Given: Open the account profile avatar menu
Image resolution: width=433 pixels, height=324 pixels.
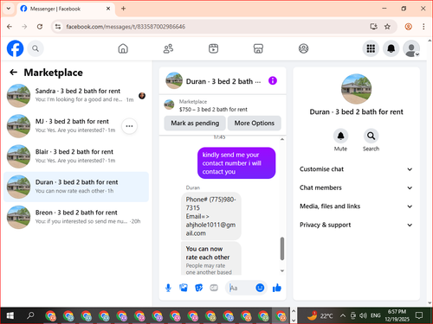Looking at the screenshot, I should (x=411, y=48).
